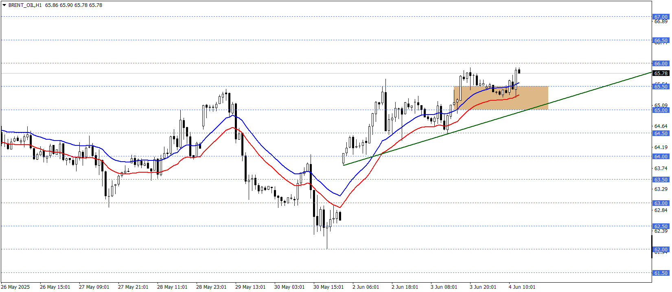This screenshot has width=672, height=292.
Task: Click the 62.84 price scale value
Action: pyautogui.click(x=661, y=210)
